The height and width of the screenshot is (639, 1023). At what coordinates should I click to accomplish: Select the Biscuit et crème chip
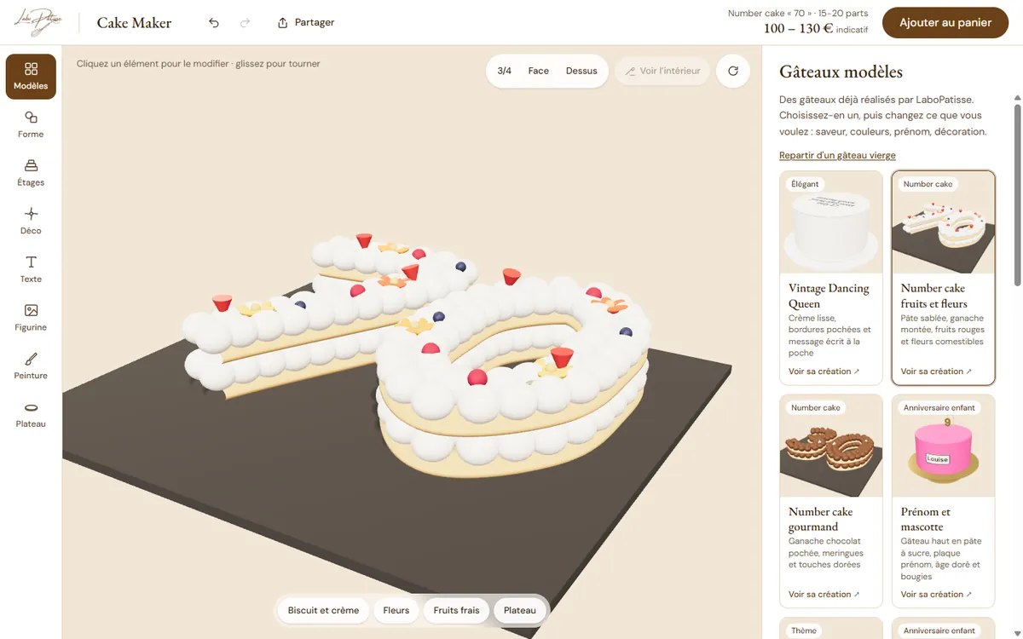click(323, 610)
